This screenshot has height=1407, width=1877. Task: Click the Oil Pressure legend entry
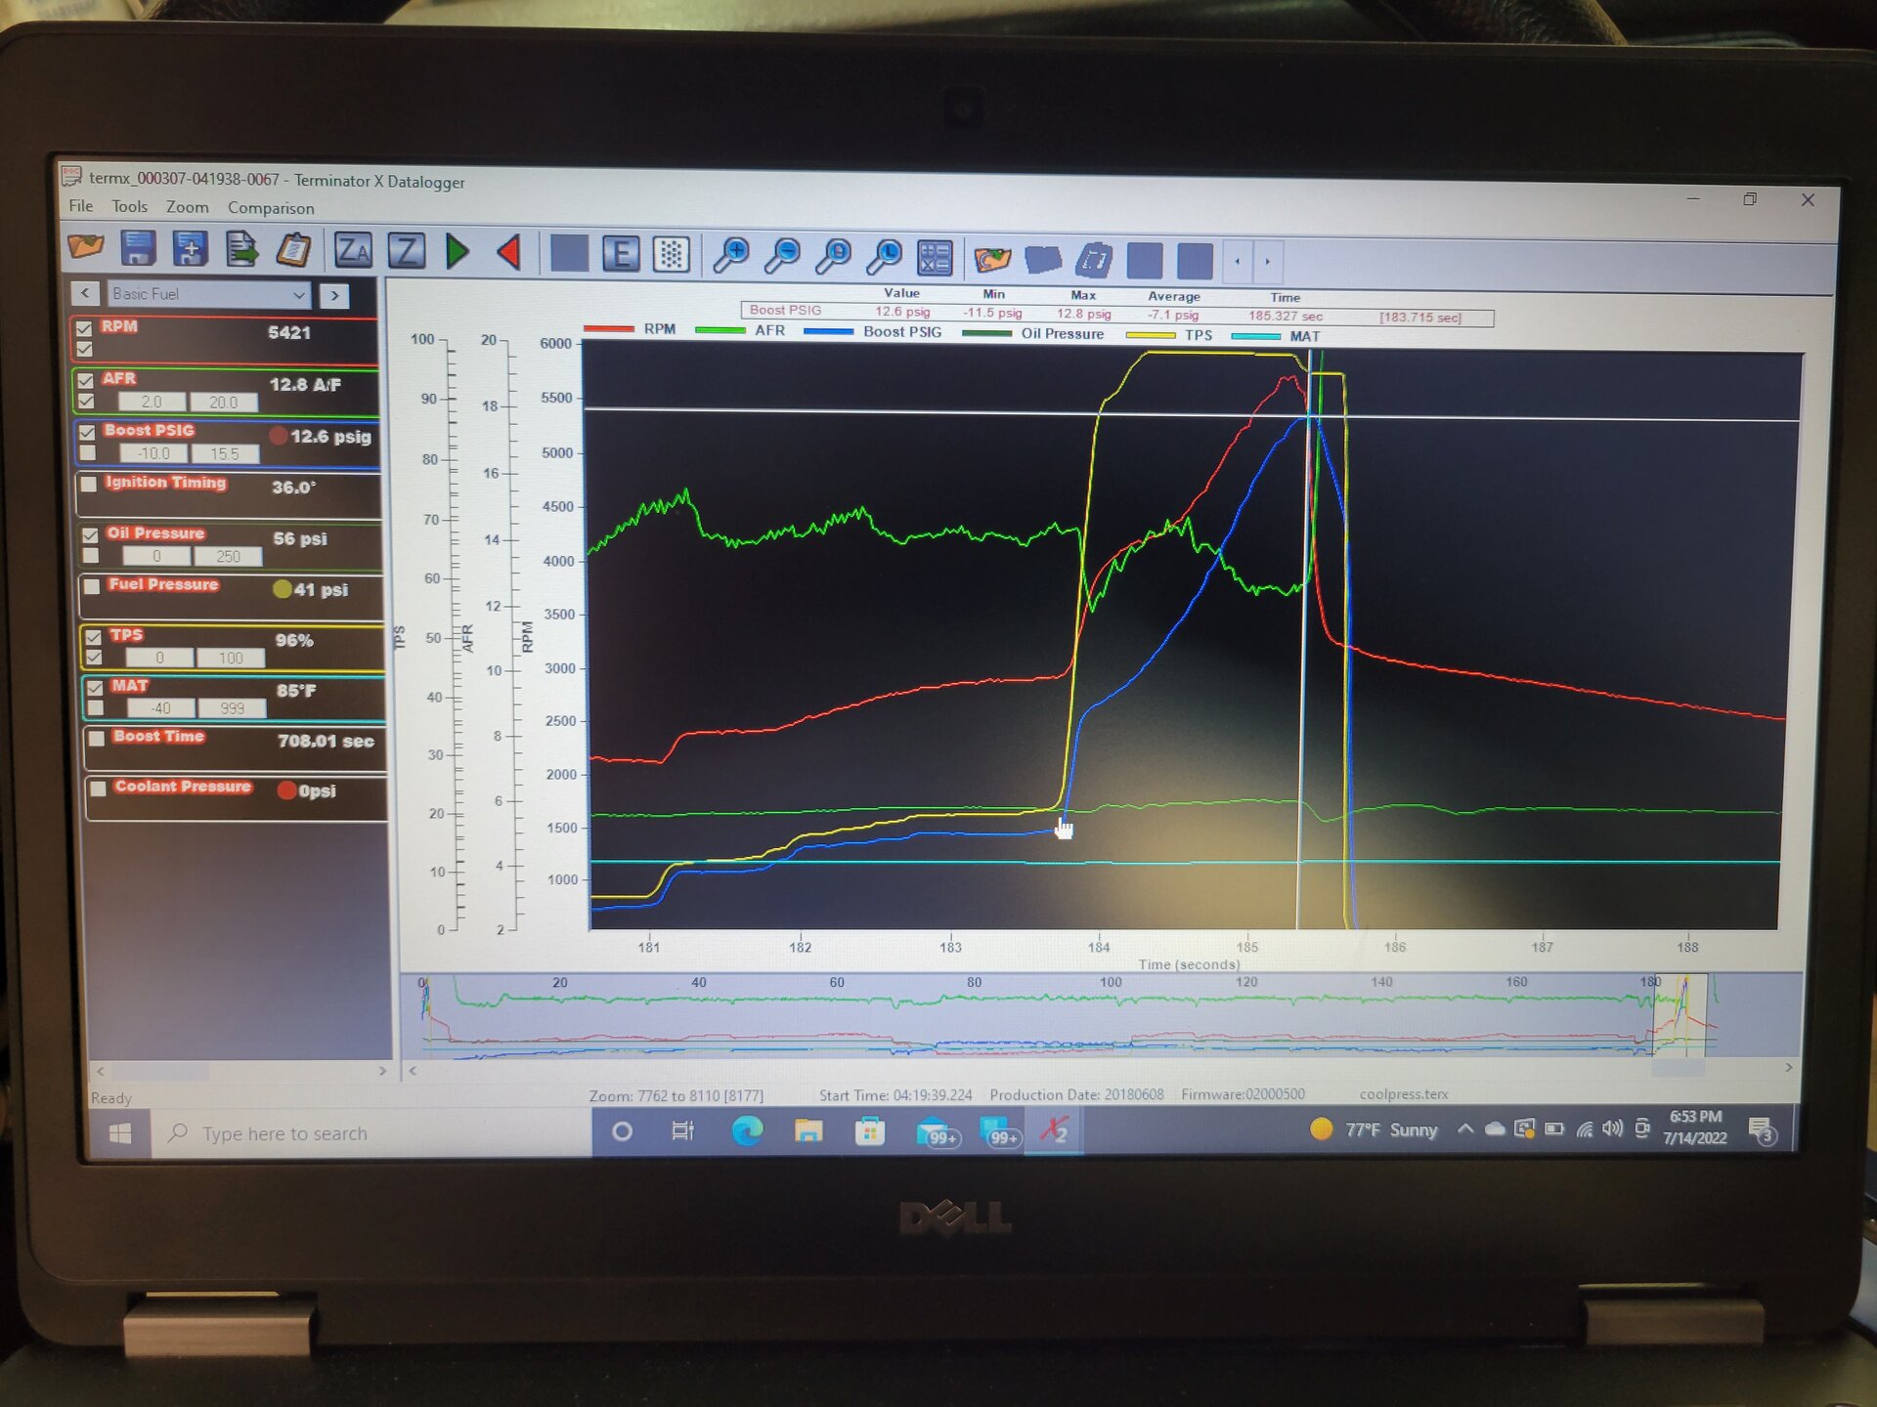click(x=1033, y=334)
